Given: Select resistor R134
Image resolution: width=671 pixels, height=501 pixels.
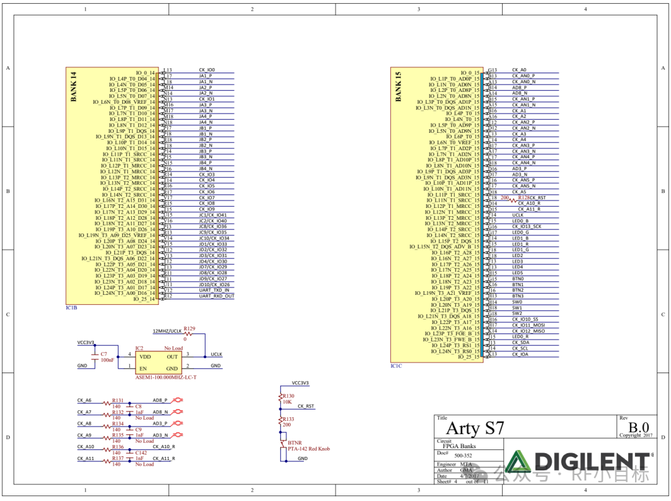Looking at the screenshot, I should (117, 423).
